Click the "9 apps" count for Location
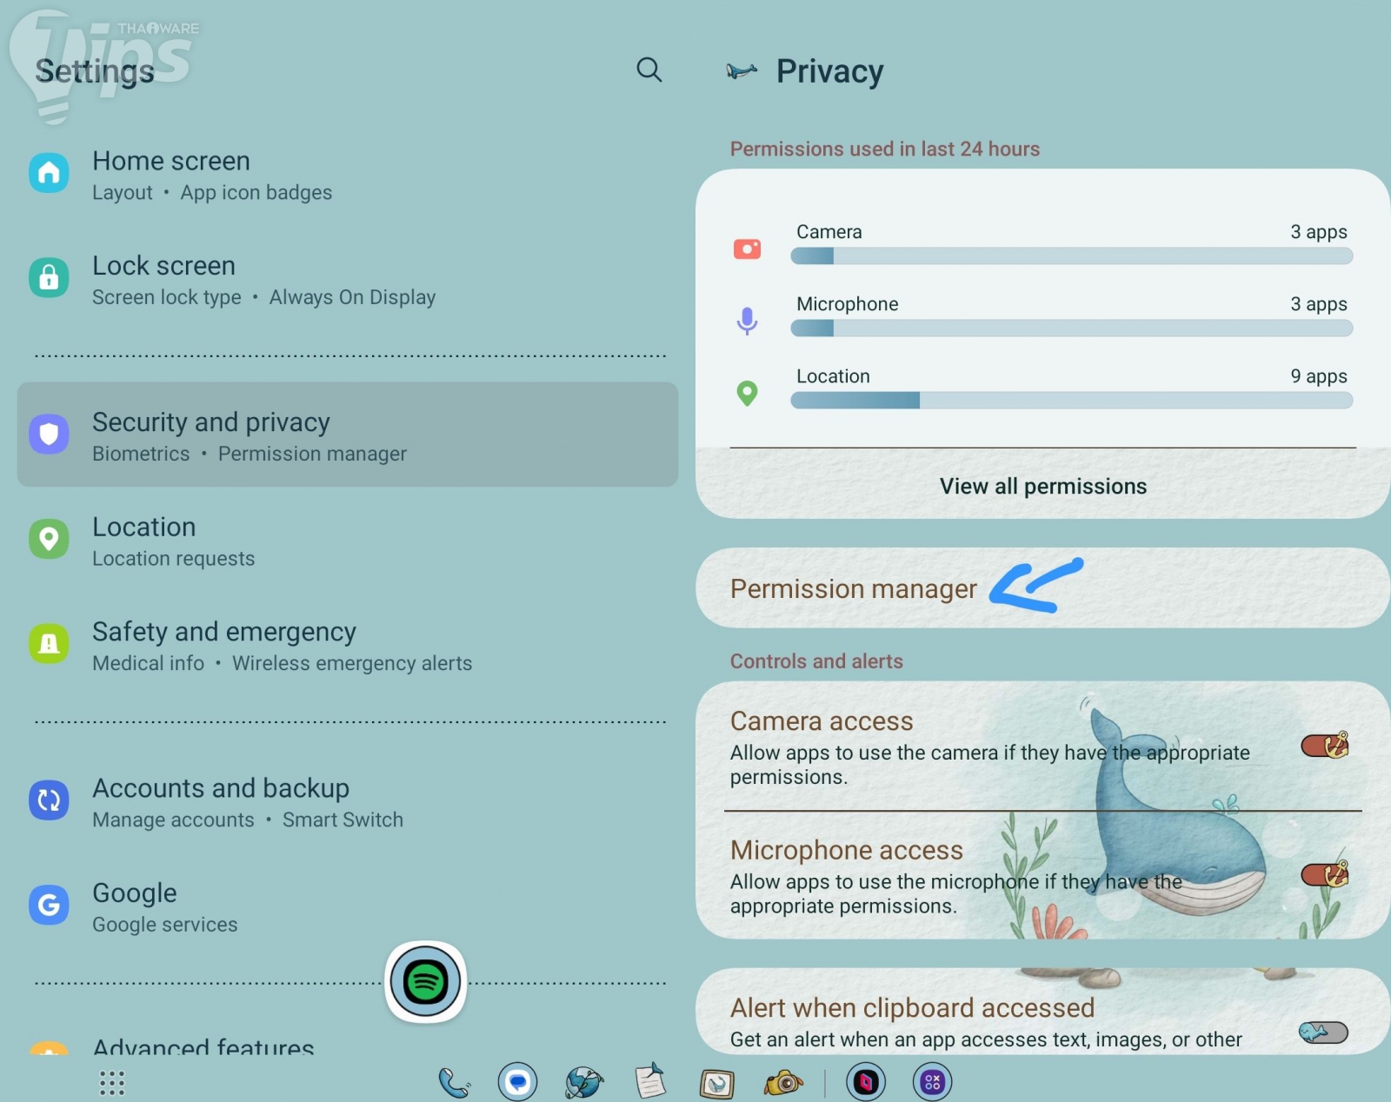This screenshot has height=1102, width=1391. click(x=1319, y=375)
